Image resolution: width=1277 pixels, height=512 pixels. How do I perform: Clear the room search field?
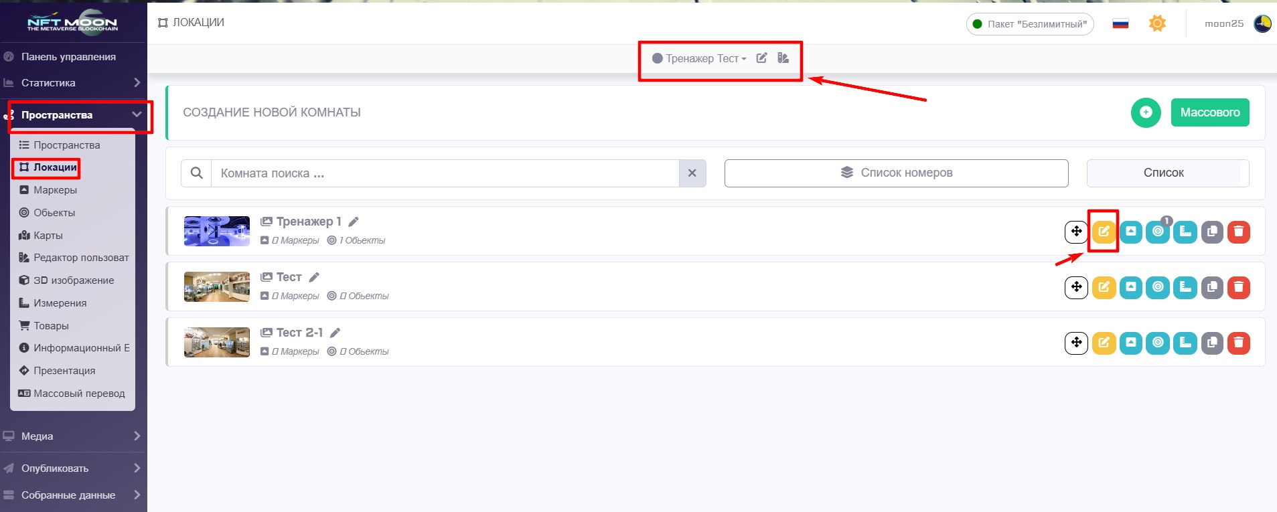(692, 173)
